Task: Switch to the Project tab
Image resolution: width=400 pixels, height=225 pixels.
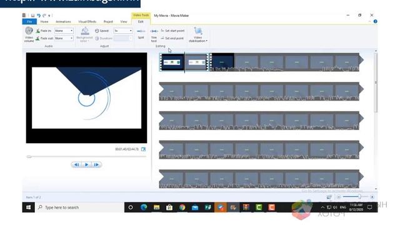Action: pos(108,22)
